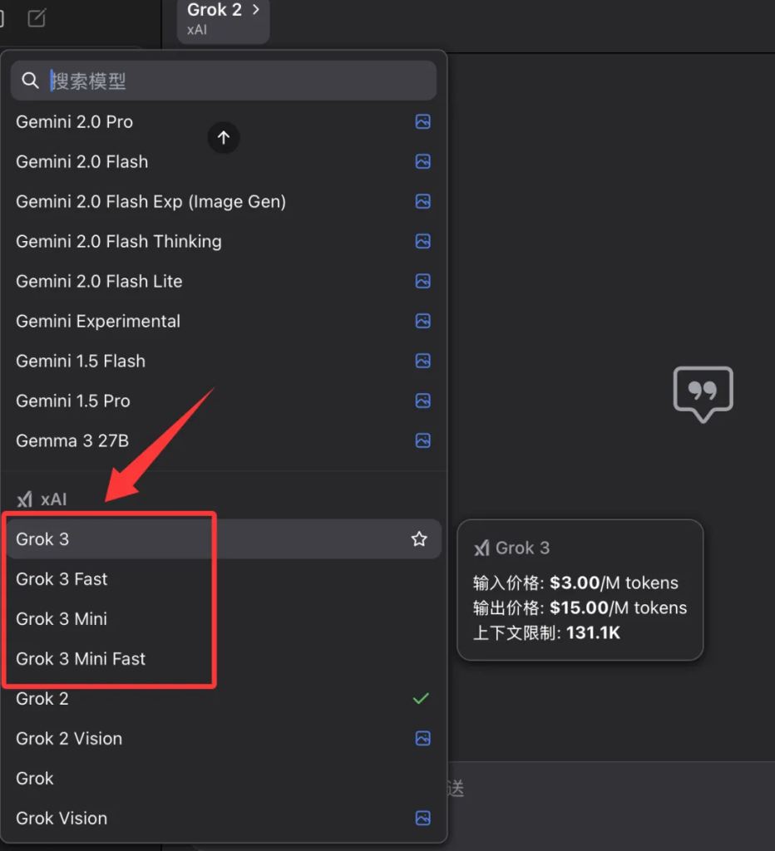Screen dimensions: 775x851
Task: Click image icon beside Gemini 1.5 Flash
Action: (x=423, y=361)
